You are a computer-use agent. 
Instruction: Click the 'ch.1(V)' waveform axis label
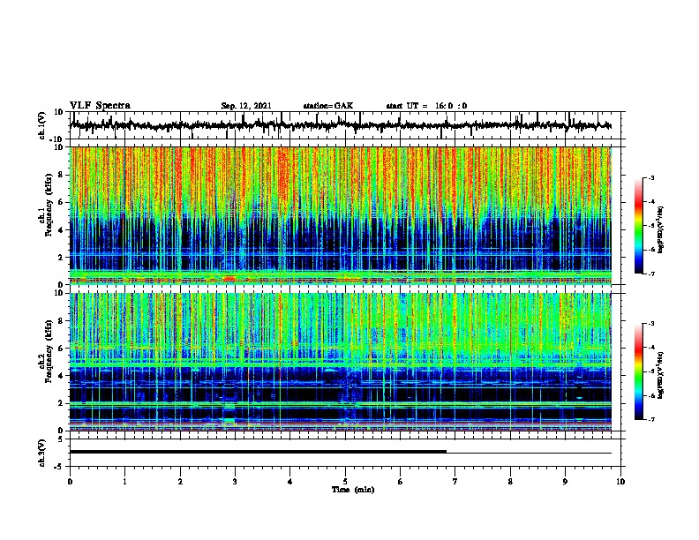[42, 125]
